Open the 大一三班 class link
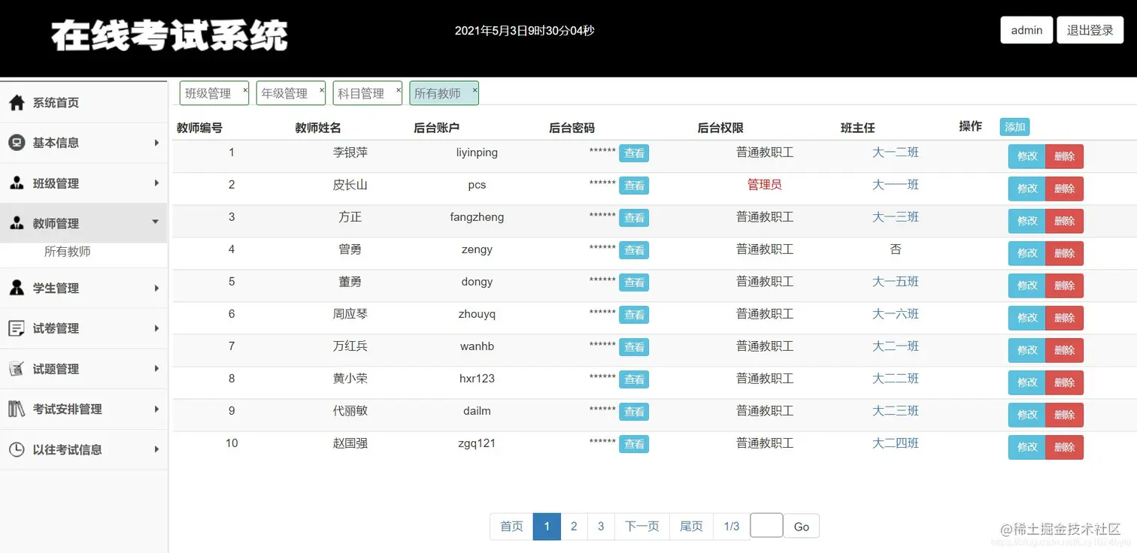 pos(896,217)
